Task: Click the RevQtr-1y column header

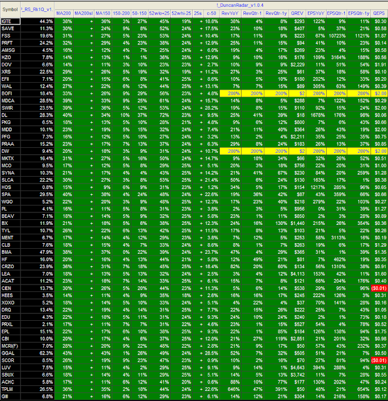Action: point(276,14)
